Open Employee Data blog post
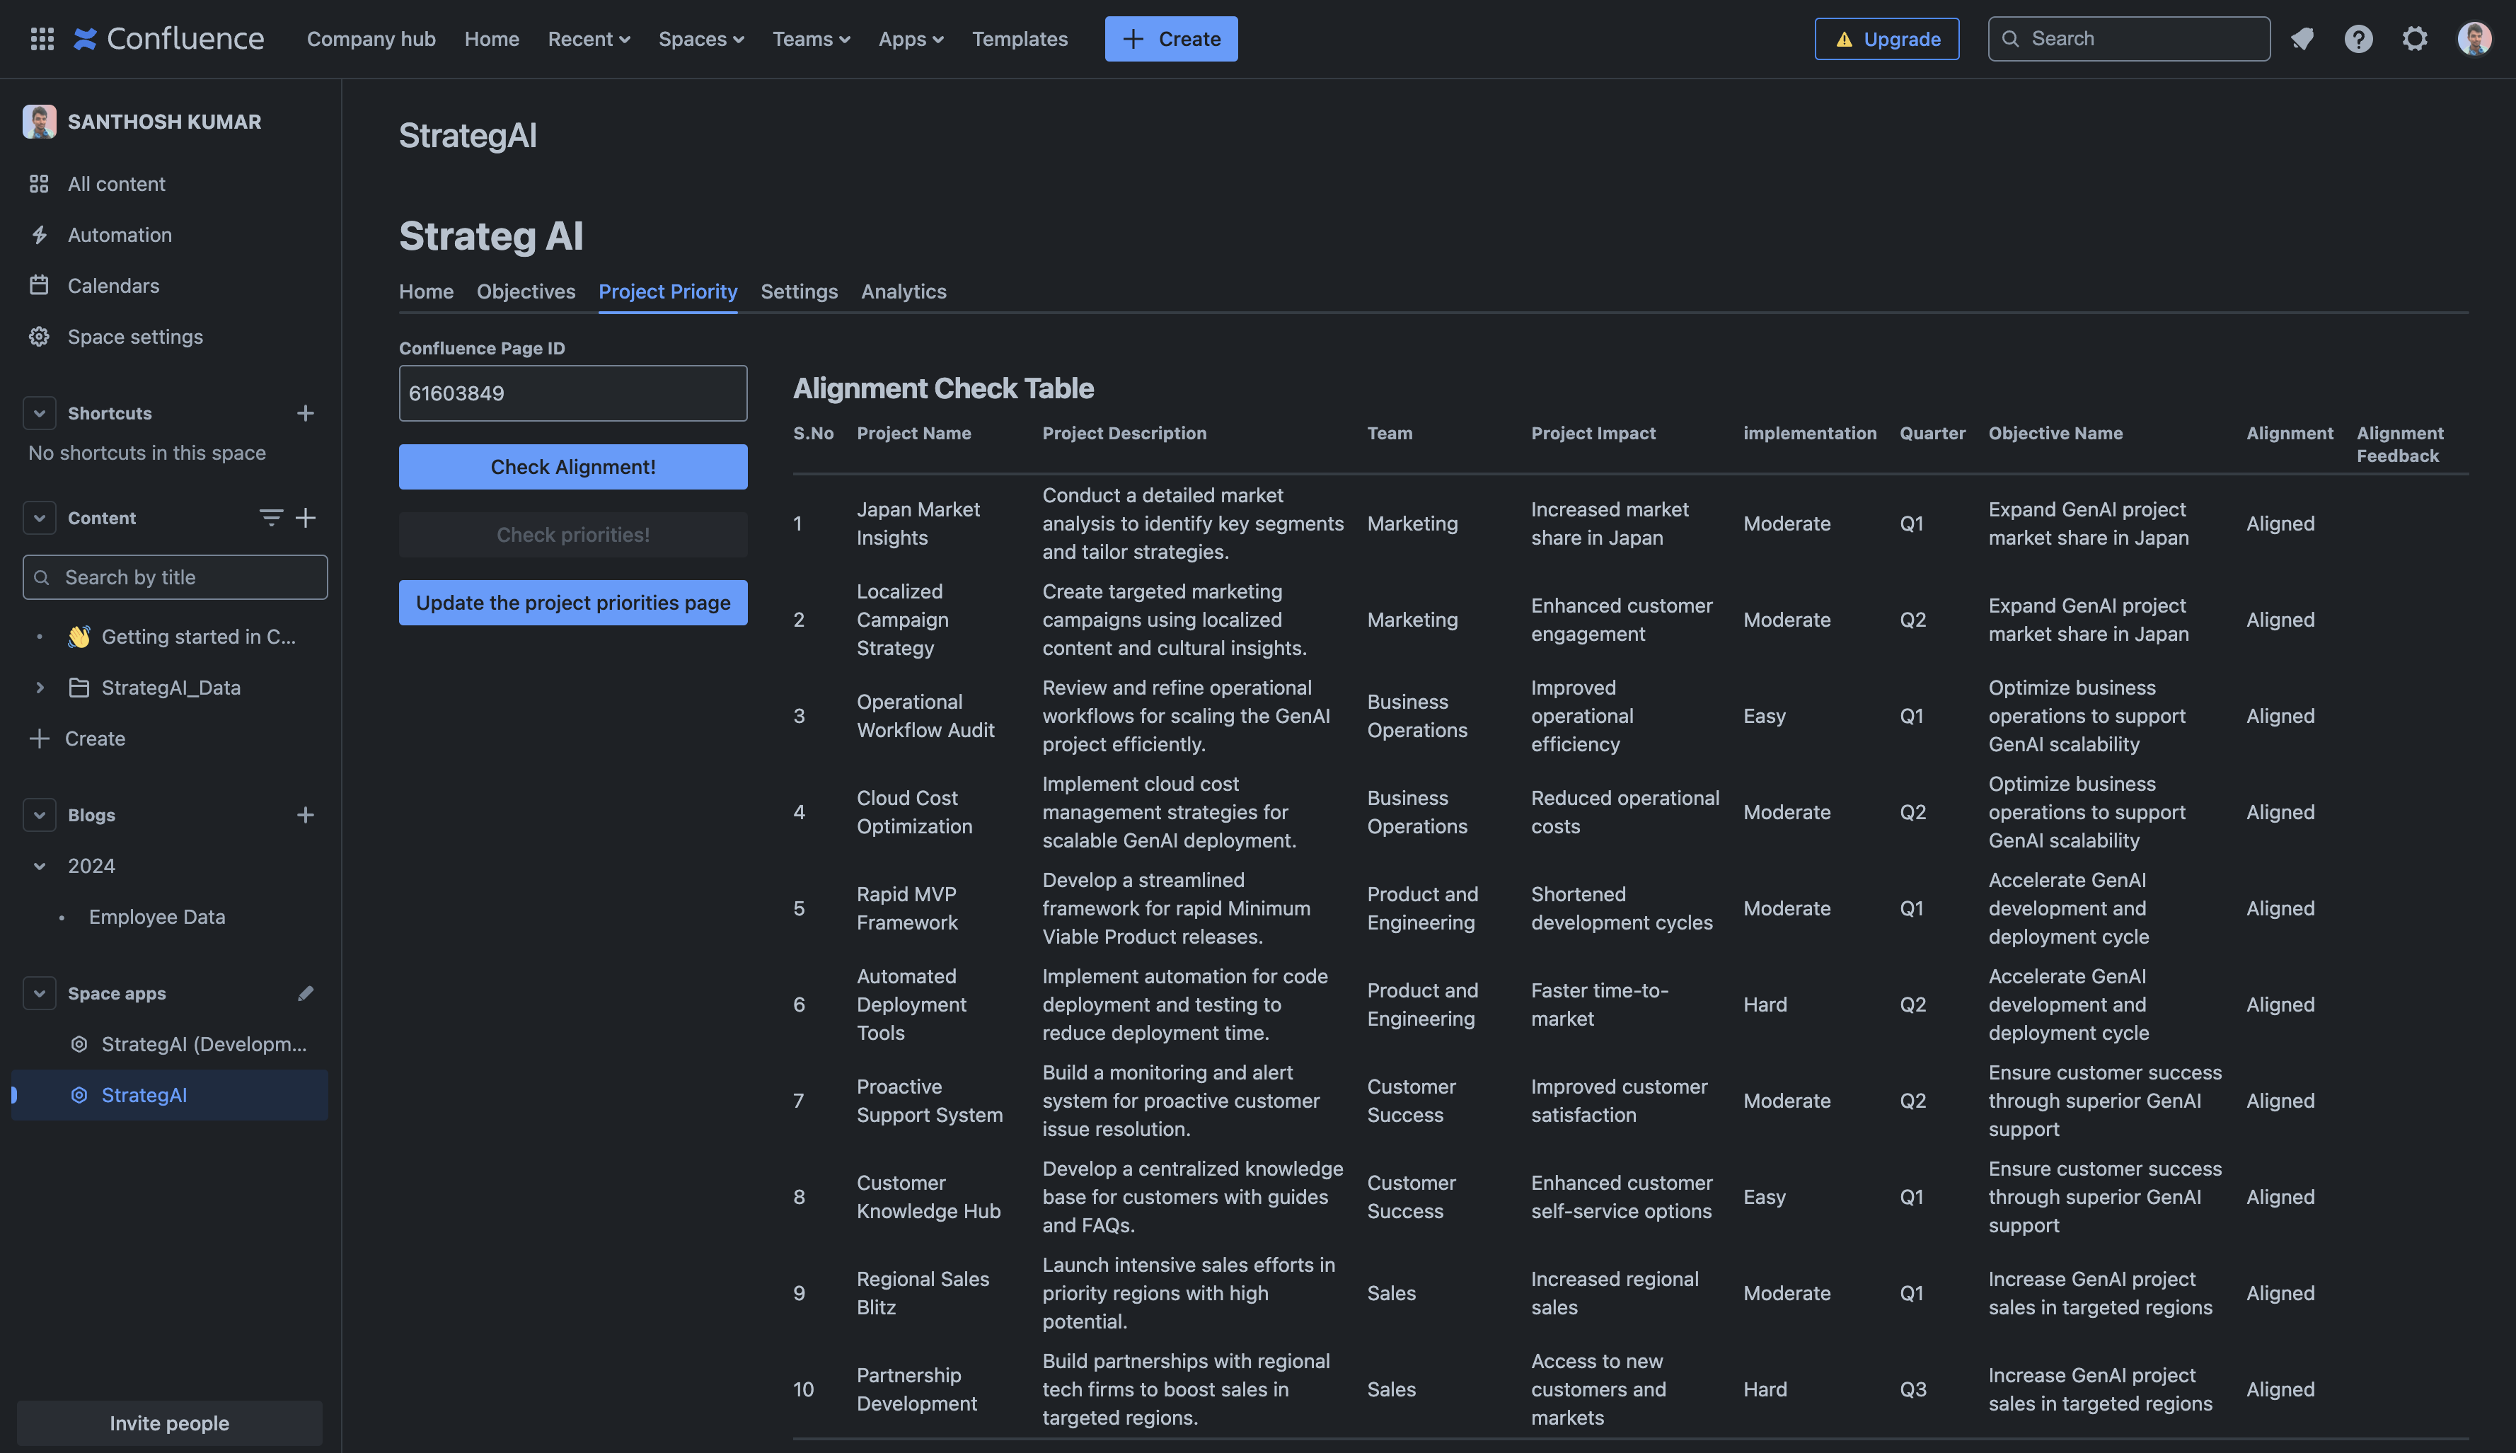2516x1453 pixels. tap(156, 917)
